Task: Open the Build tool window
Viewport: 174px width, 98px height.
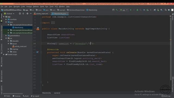Action: pyautogui.click(x=26, y=96)
